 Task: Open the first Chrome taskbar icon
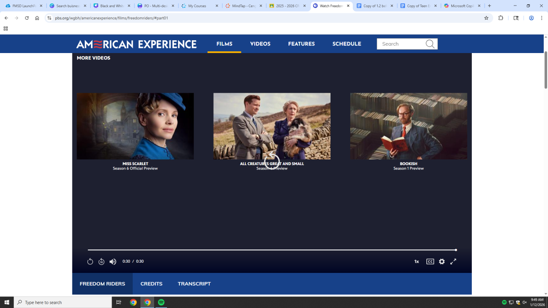coord(133,302)
